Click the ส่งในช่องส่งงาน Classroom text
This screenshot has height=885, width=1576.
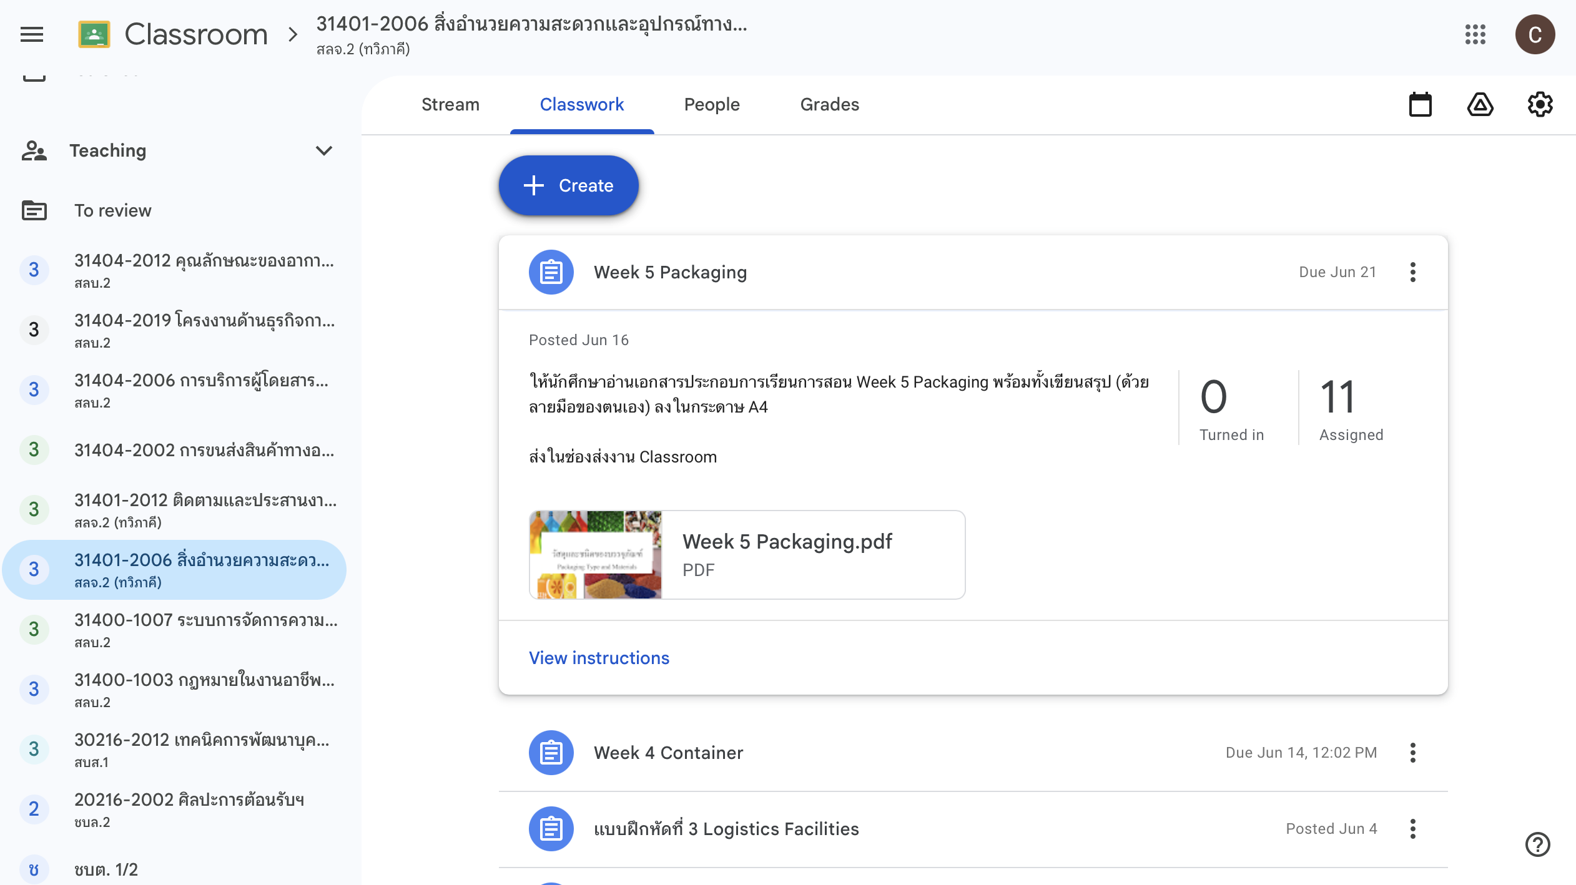(x=623, y=457)
